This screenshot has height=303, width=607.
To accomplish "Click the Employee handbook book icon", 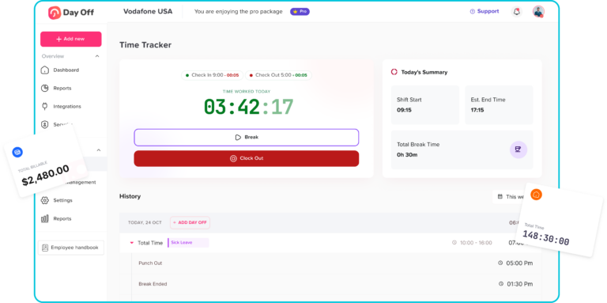I will pyautogui.click(x=45, y=247).
